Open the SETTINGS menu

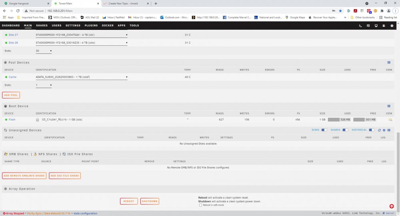point(73,26)
